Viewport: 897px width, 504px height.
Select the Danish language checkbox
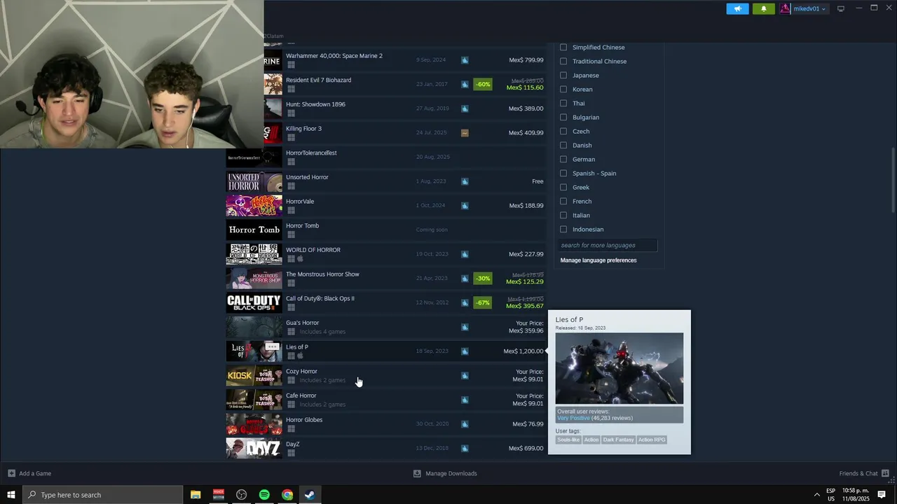[563, 145]
